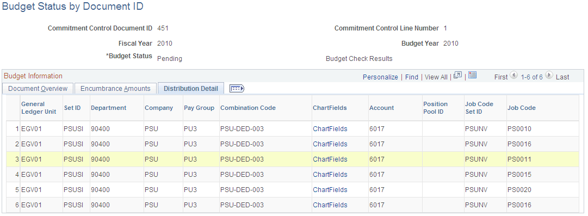Click Commitment Control Document ID value 451

click(x=163, y=28)
